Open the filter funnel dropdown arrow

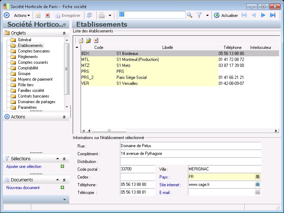coord(207,15)
